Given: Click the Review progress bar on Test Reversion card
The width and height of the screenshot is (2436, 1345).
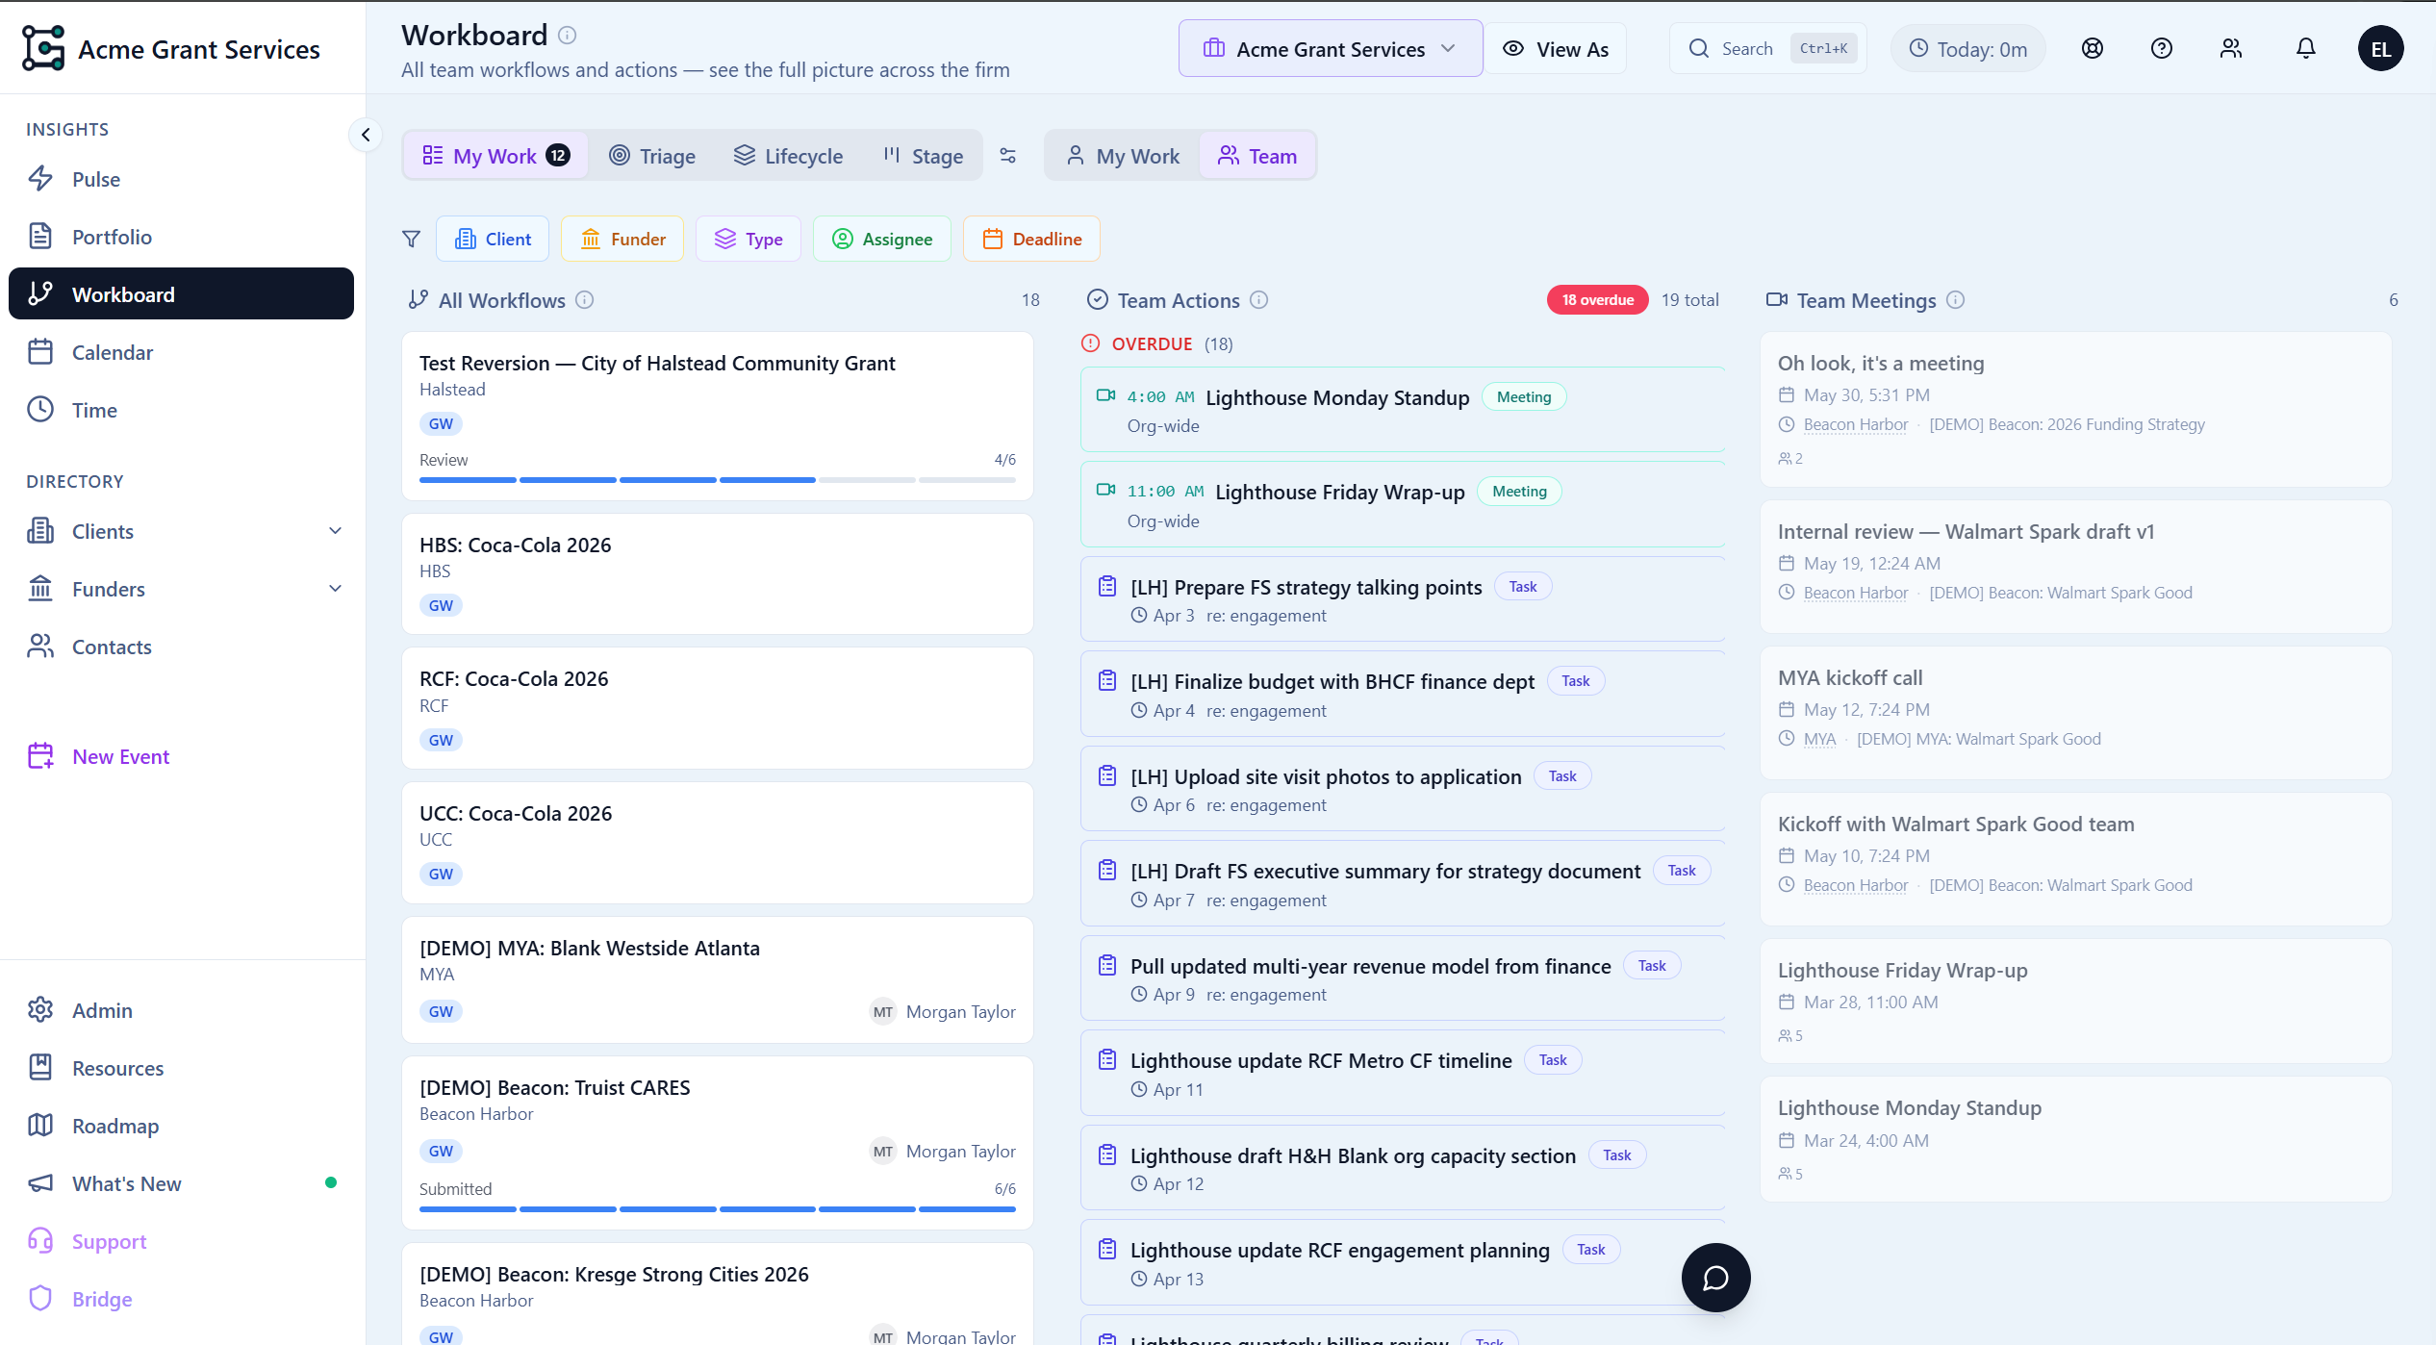Looking at the screenshot, I should pyautogui.click(x=718, y=479).
